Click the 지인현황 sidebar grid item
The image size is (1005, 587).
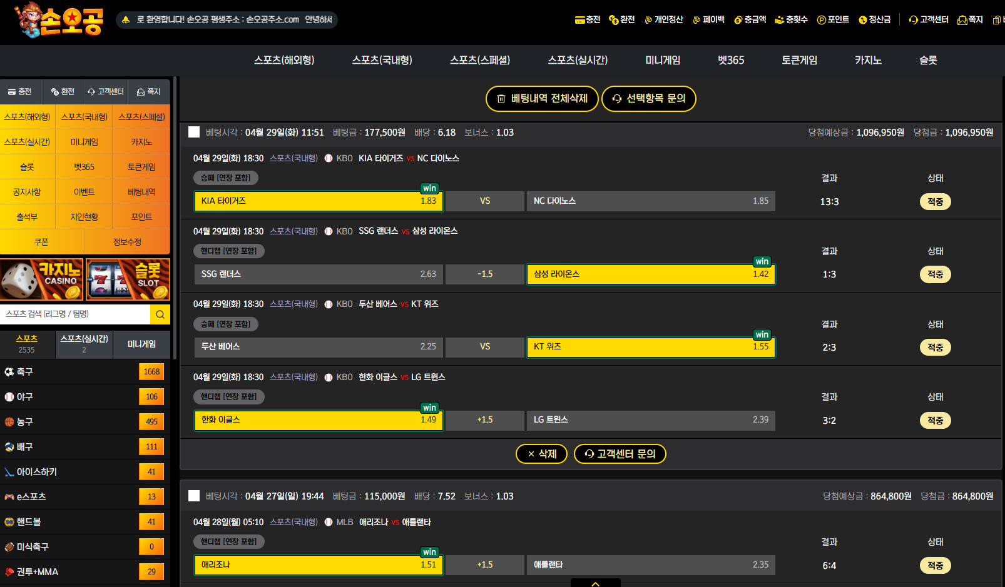(x=84, y=217)
